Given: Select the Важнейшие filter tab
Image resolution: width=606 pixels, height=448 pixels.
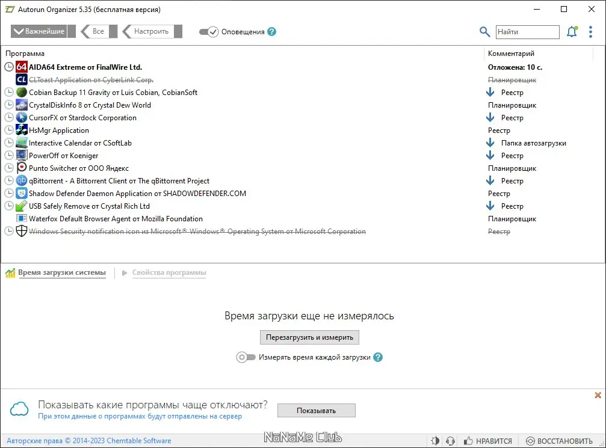Looking at the screenshot, I should pos(43,31).
